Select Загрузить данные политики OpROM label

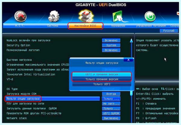(x=31, y=108)
